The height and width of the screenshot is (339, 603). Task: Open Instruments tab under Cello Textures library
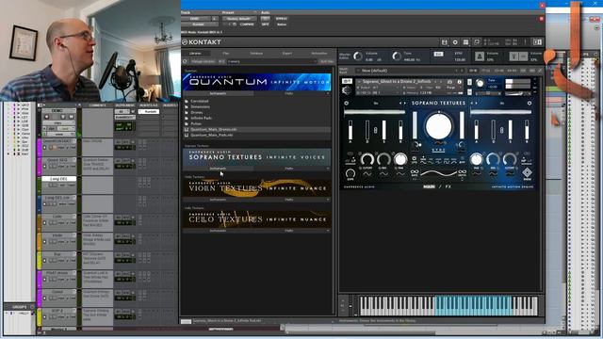[x=218, y=231]
